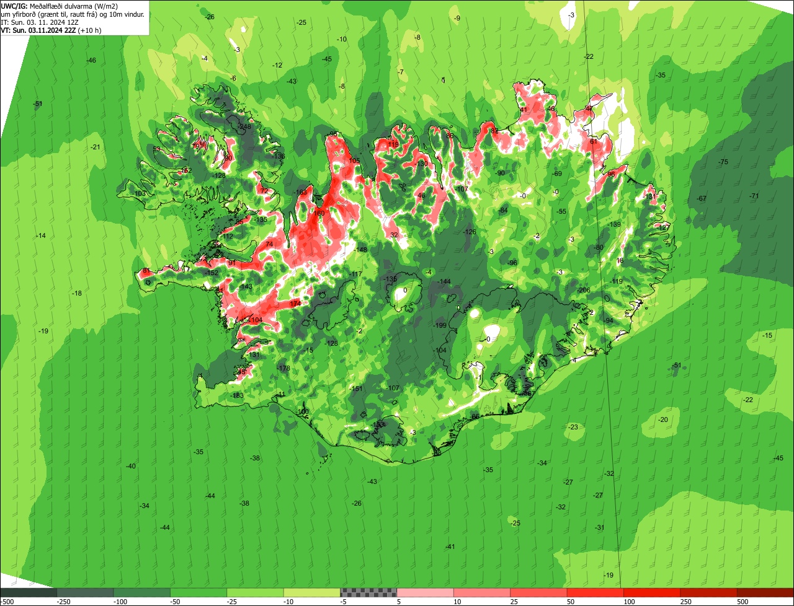The height and width of the screenshot is (606, 794).
Task: Click the '-151' value on the map
Action: pos(355,389)
